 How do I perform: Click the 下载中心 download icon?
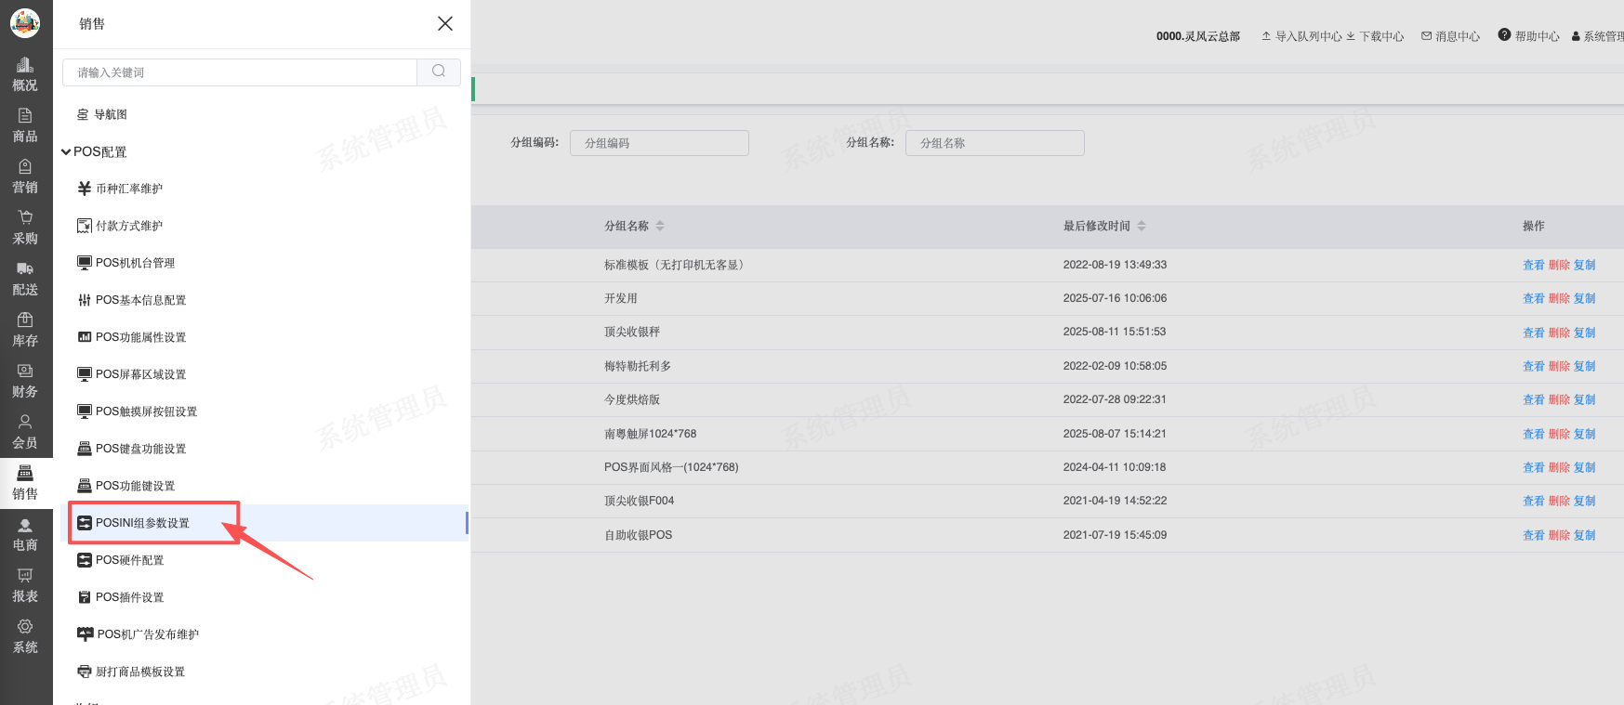tap(1351, 36)
